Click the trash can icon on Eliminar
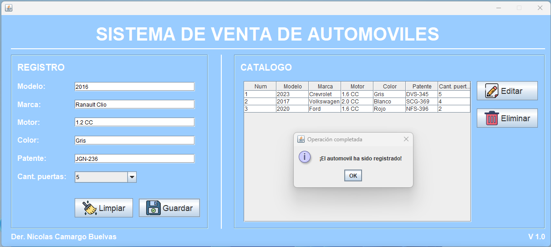 492,118
